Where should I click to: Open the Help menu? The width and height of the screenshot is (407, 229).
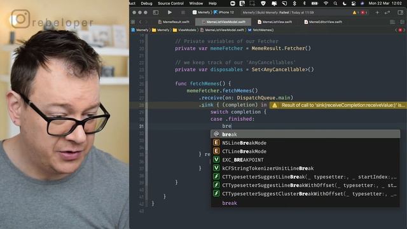pyautogui.click(x=212, y=3)
